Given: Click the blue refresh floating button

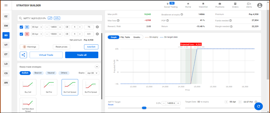Looking at the screenshot, I should (258, 106).
